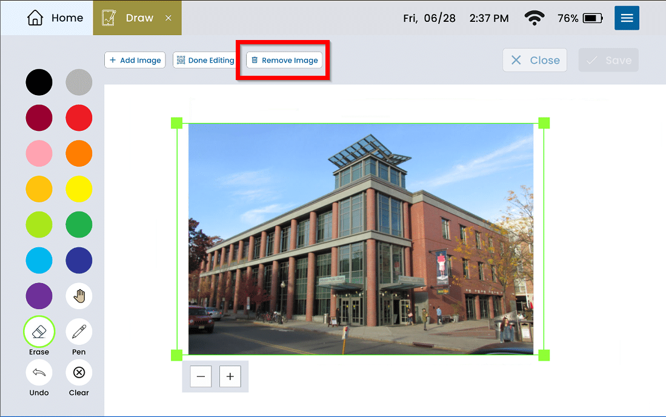Clear the drawing canvas
This screenshot has width=666, height=417.
pos(79,372)
